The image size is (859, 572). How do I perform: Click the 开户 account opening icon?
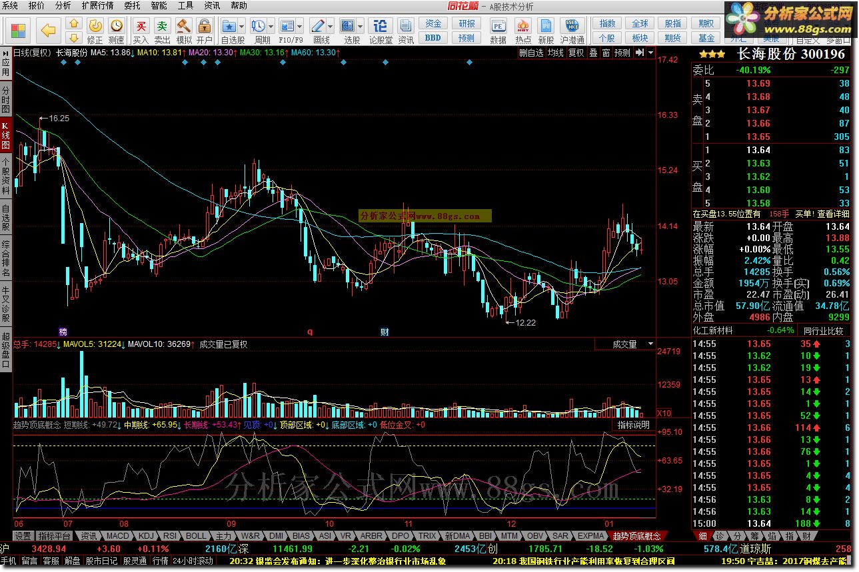[x=205, y=31]
